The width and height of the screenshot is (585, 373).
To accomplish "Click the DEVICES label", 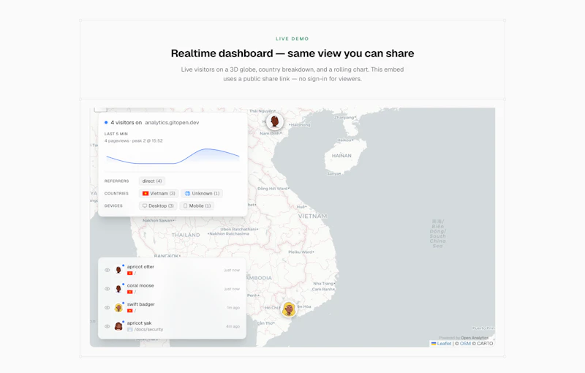I will (113, 206).
